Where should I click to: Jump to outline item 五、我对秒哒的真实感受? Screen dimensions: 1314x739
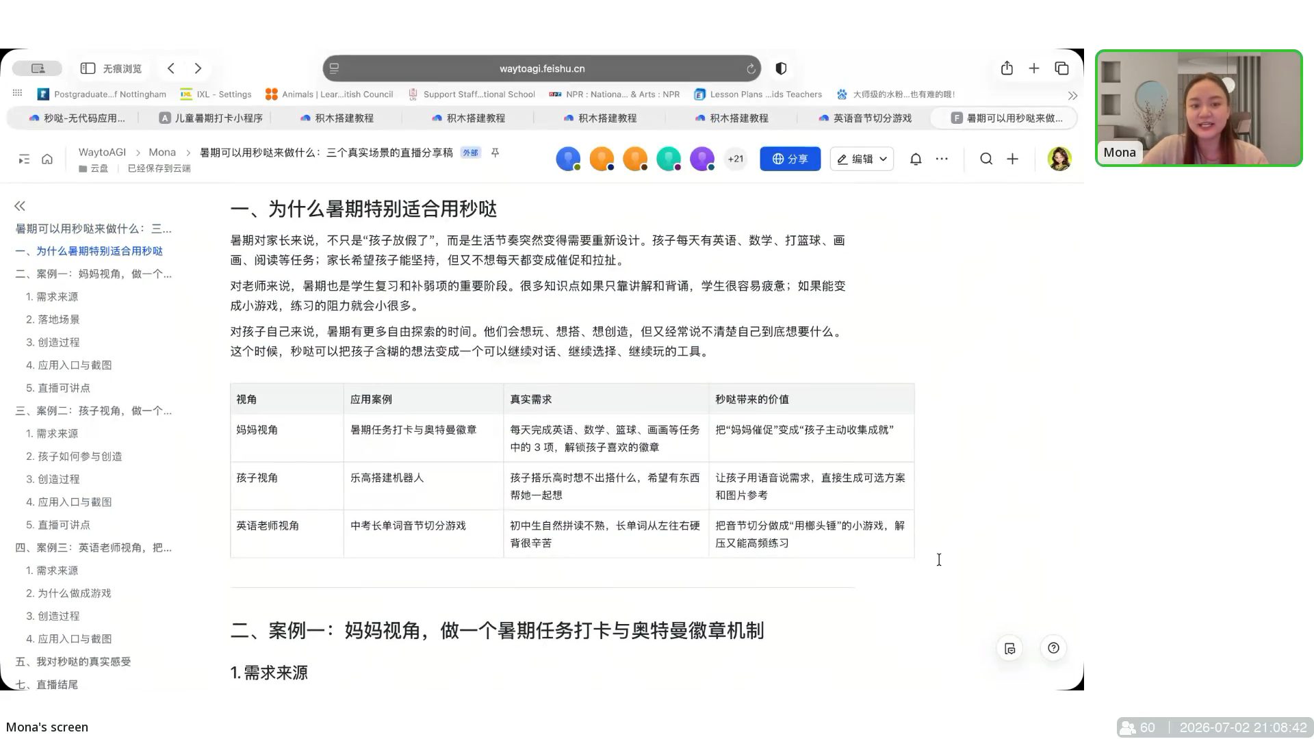(x=73, y=662)
